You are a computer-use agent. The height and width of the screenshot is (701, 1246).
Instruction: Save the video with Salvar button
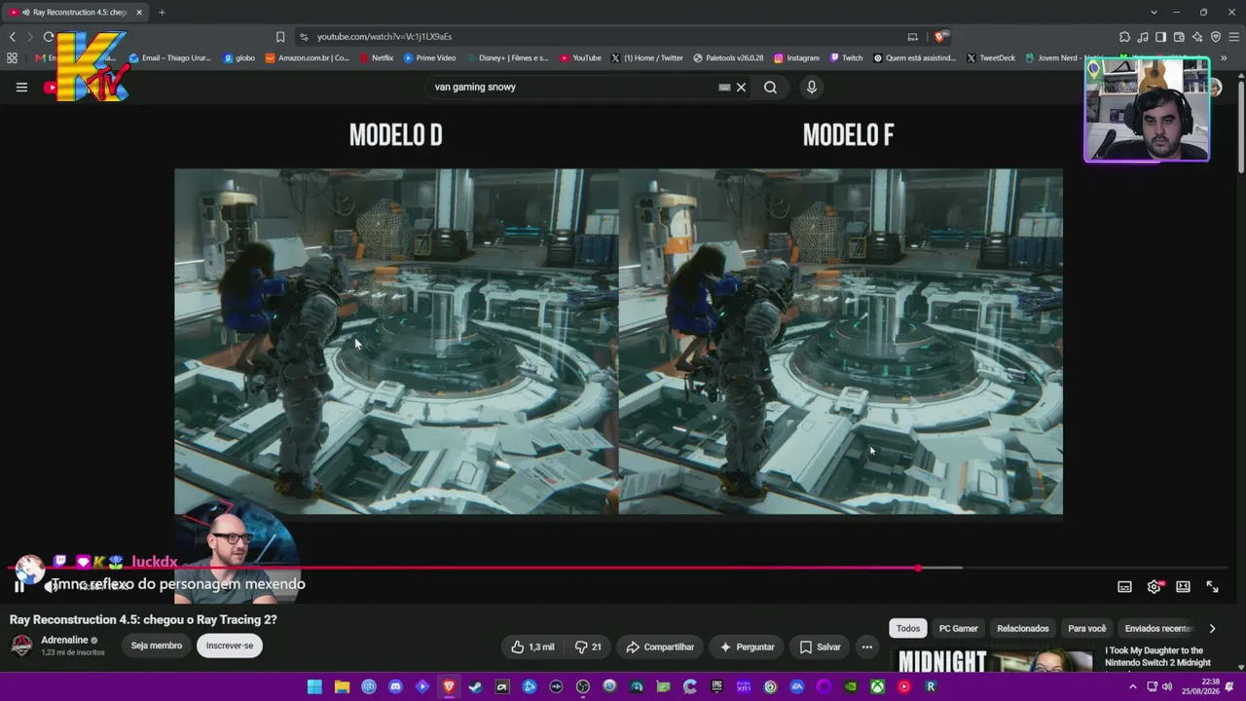click(x=820, y=646)
